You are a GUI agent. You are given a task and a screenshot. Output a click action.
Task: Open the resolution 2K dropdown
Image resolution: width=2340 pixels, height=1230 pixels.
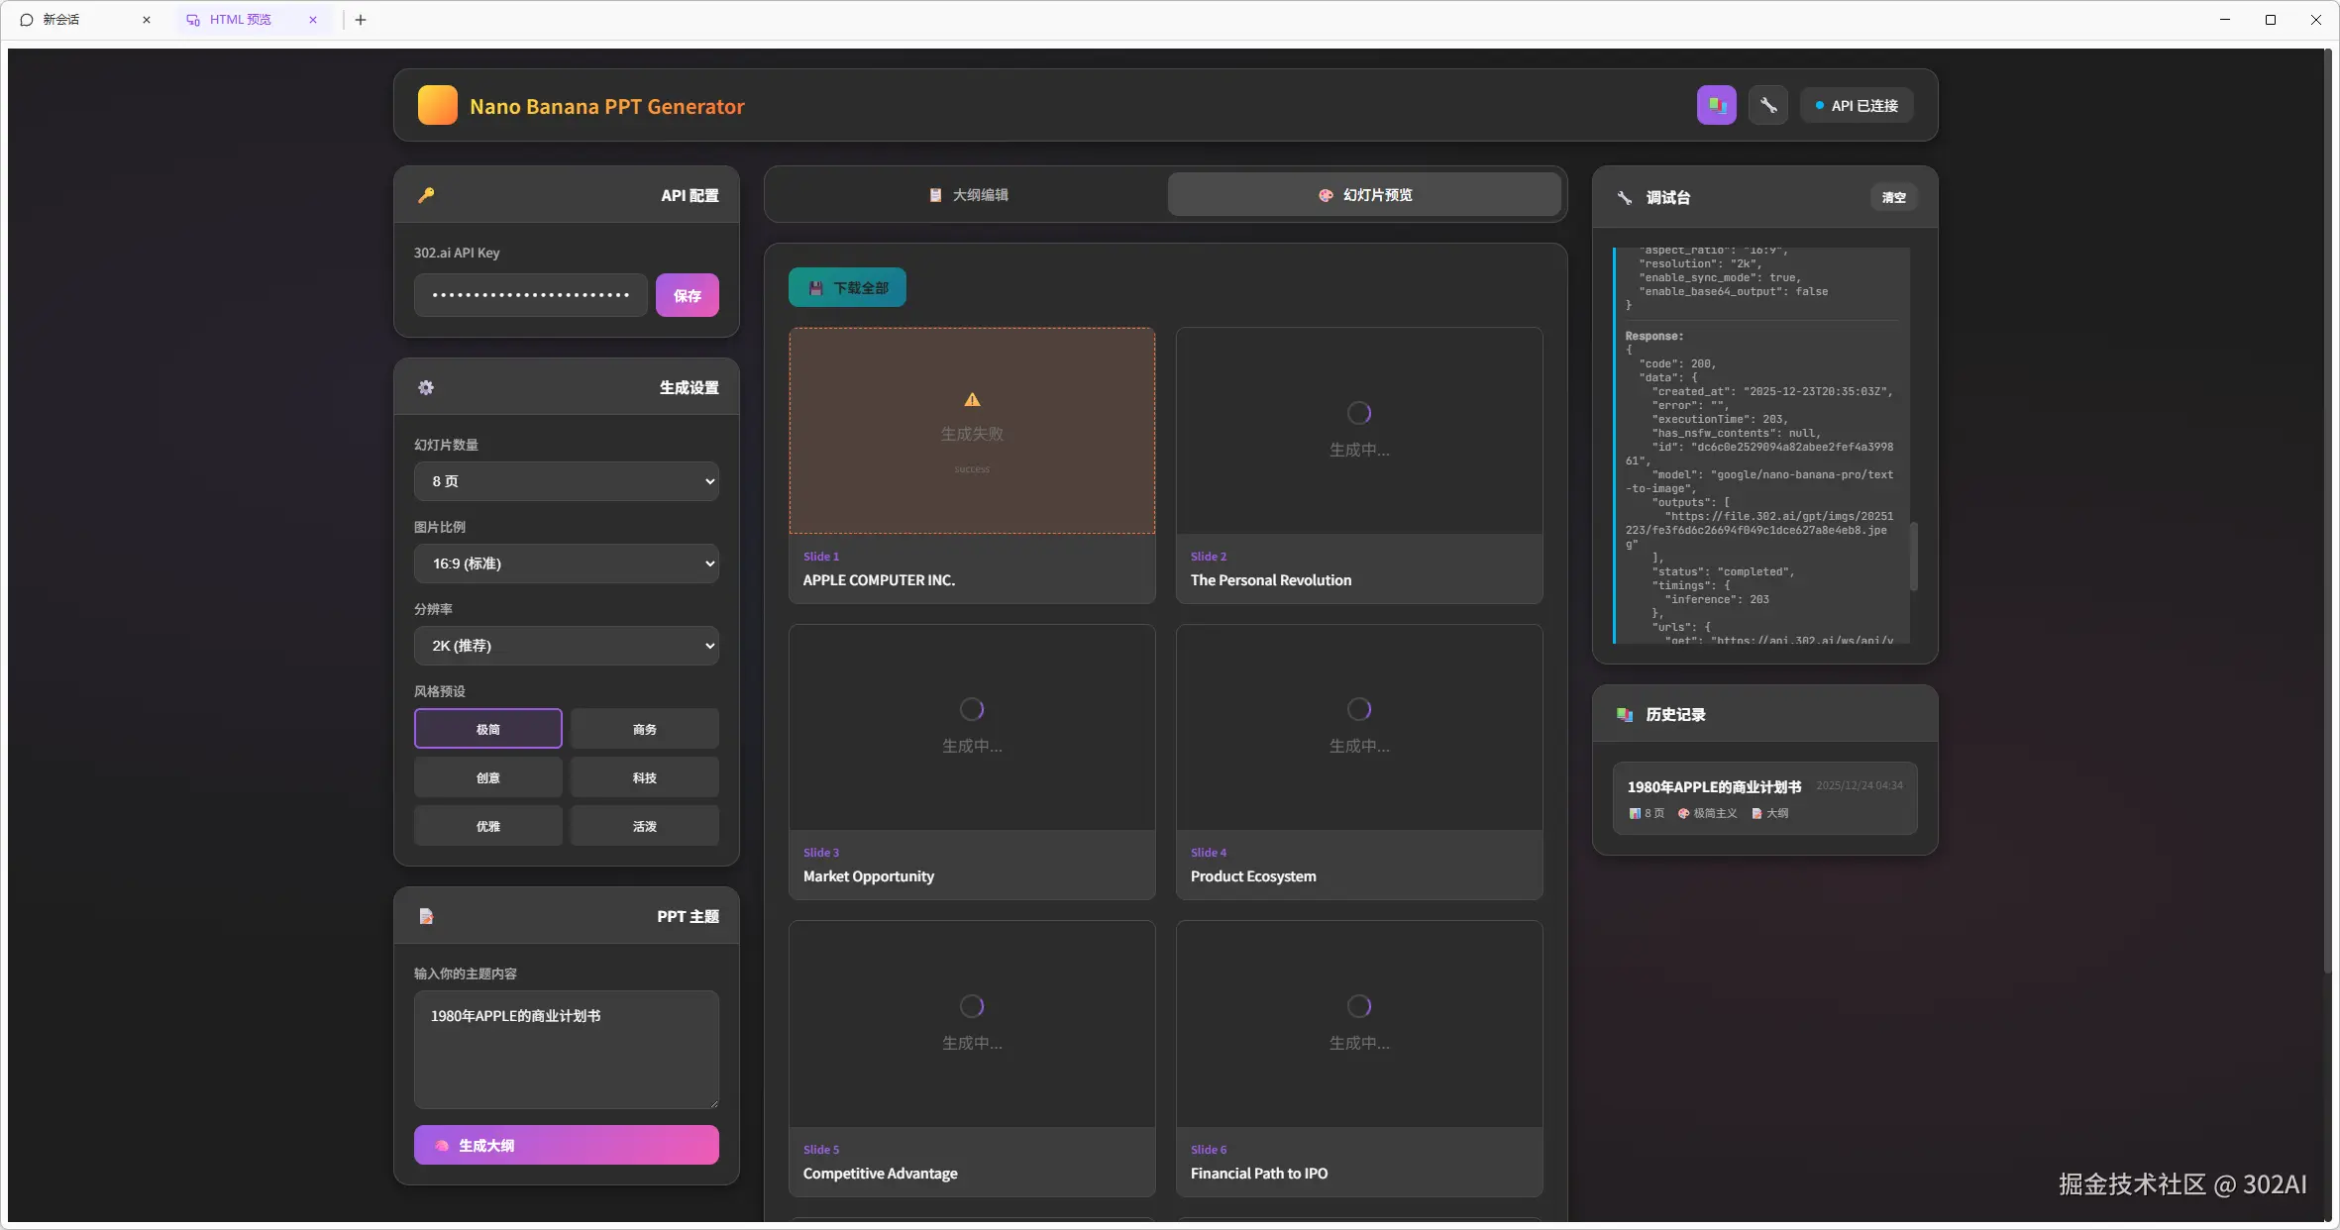coord(566,646)
